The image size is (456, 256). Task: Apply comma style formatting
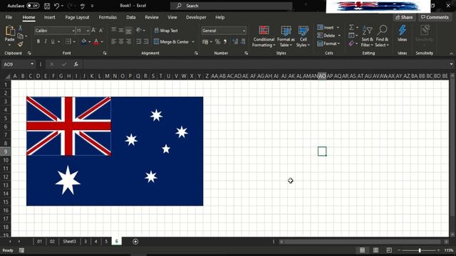tap(225, 41)
